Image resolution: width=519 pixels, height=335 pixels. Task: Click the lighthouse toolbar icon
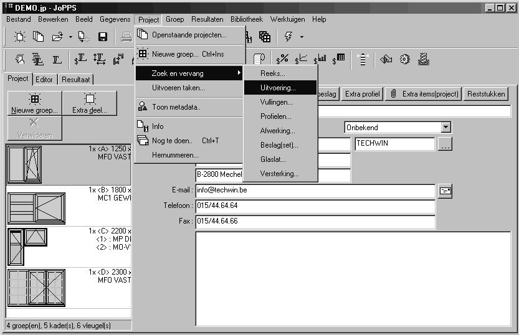click(x=363, y=60)
